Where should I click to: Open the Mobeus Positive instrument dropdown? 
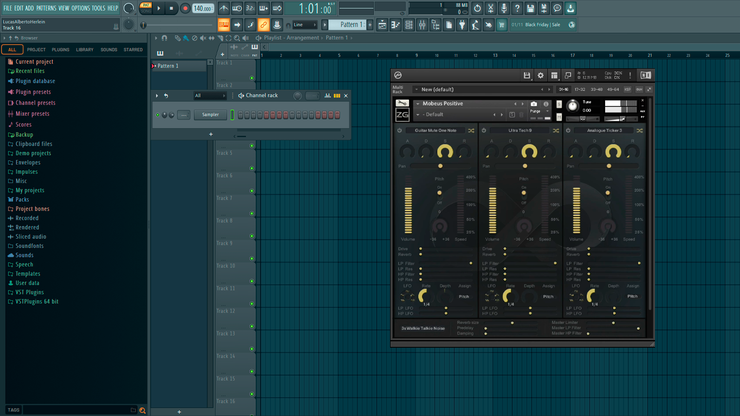pos(418,103)
